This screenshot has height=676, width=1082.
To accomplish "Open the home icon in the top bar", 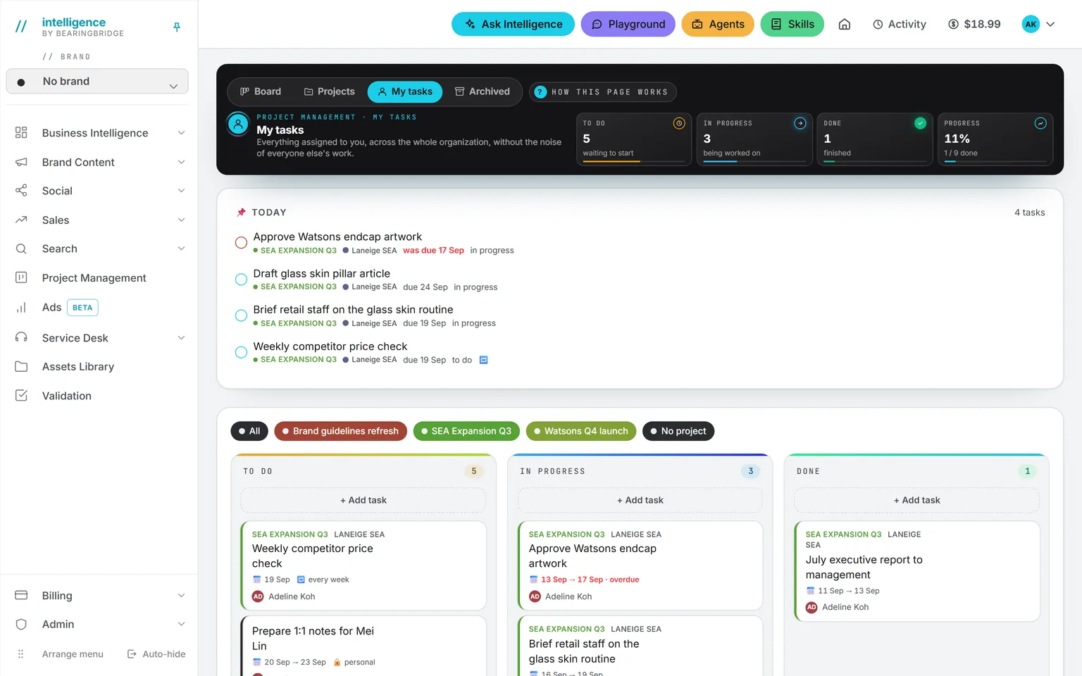I will click(x=845, y=24).
